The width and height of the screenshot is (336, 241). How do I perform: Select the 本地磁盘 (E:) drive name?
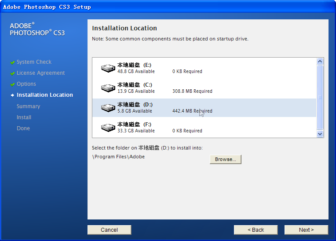tap(135, 65)
